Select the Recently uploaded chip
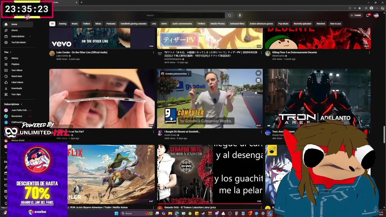Image resolution: width=386 pixels, height=217 pixels. (302, 24)
